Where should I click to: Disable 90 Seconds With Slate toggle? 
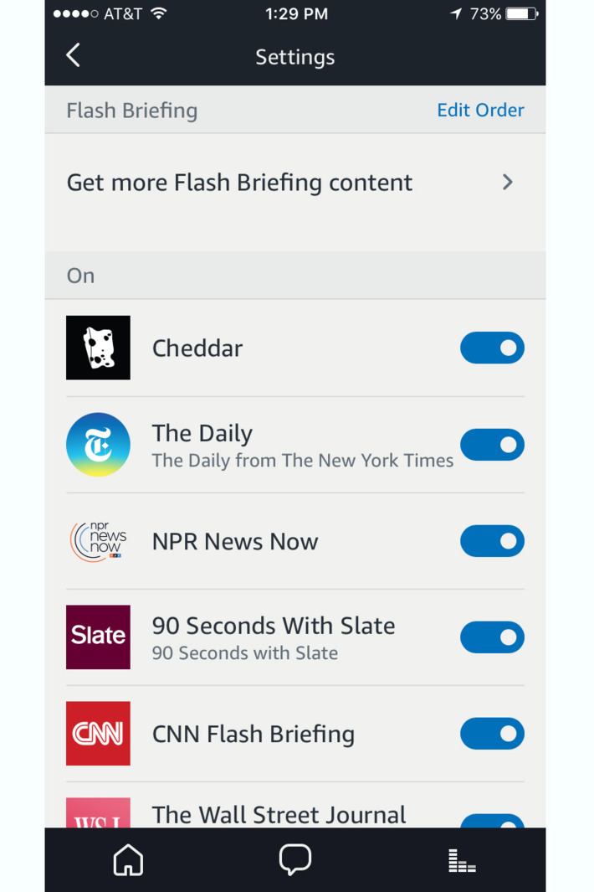[492, 637]
